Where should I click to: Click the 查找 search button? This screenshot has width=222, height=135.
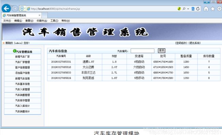click(162, 51)
